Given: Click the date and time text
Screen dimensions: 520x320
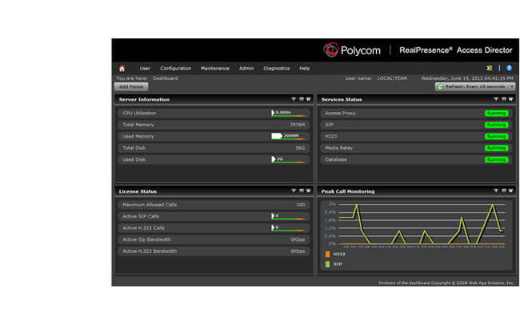Looking at the screenshot, I should click(467, 78).
